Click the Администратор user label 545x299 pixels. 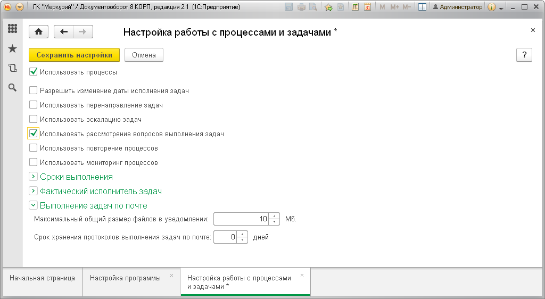[x=458, y=7]
